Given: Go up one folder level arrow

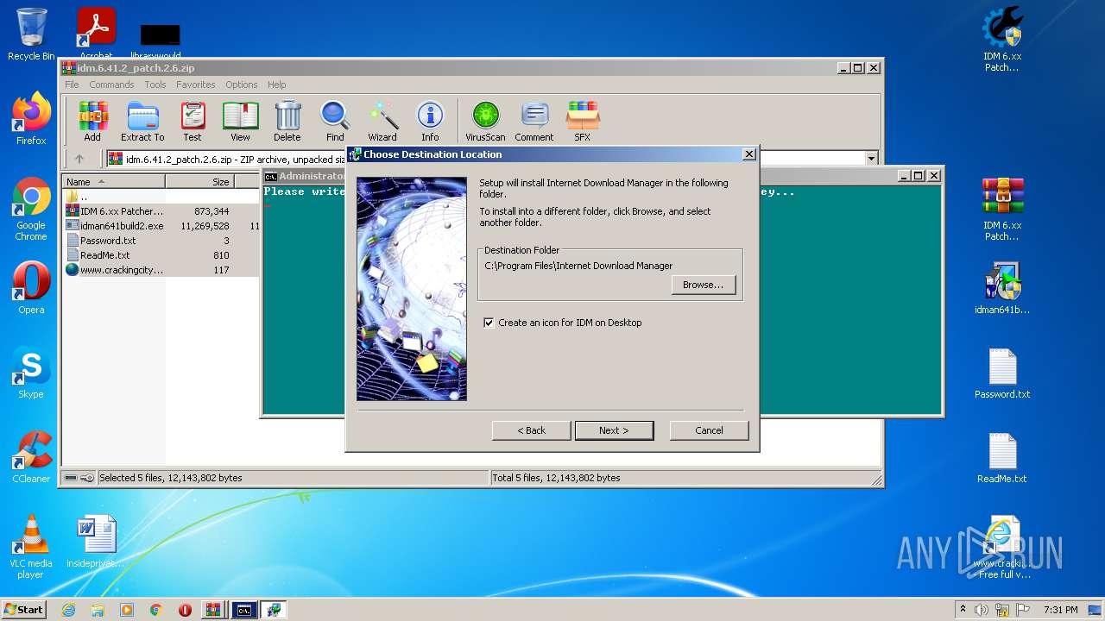Looking at the screenshot, I should 79,159.
